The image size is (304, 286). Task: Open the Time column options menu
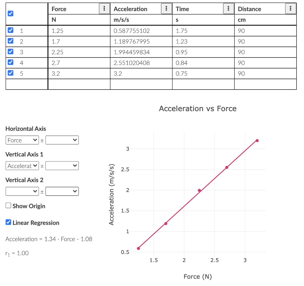[x=229, y=9]
